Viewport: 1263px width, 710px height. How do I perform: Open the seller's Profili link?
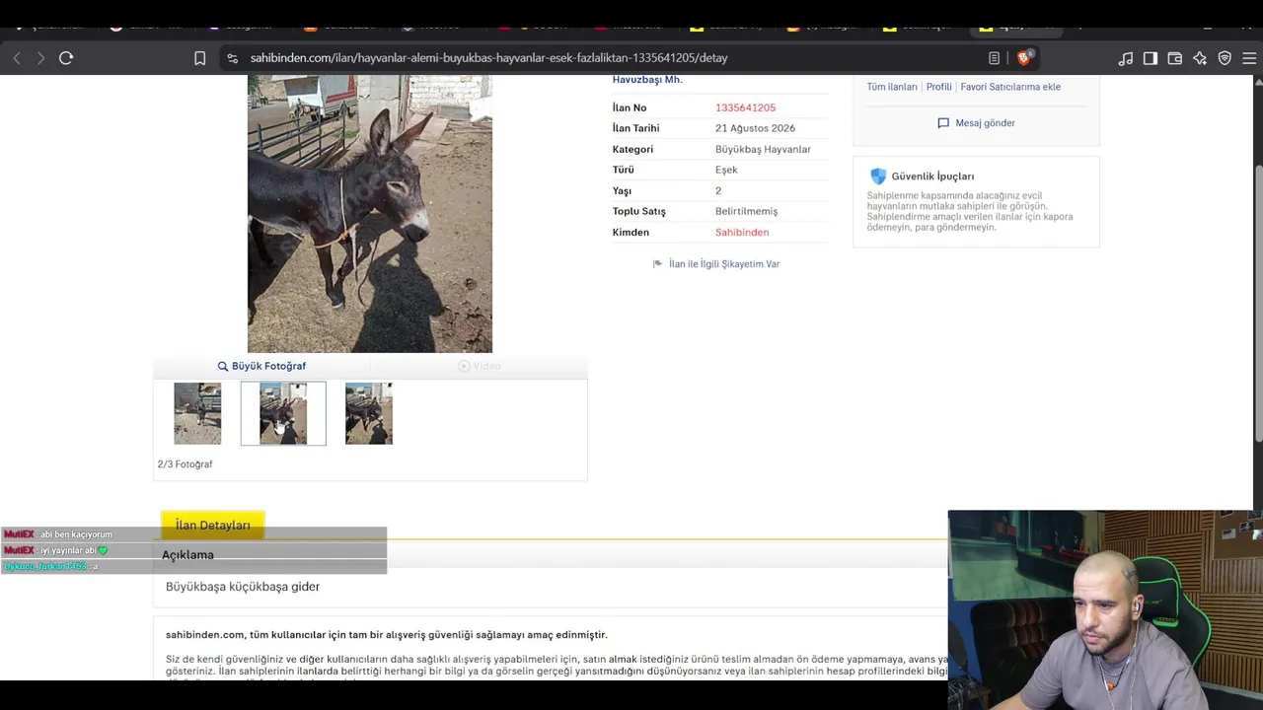pyautogui.click(x=939, y=87)
